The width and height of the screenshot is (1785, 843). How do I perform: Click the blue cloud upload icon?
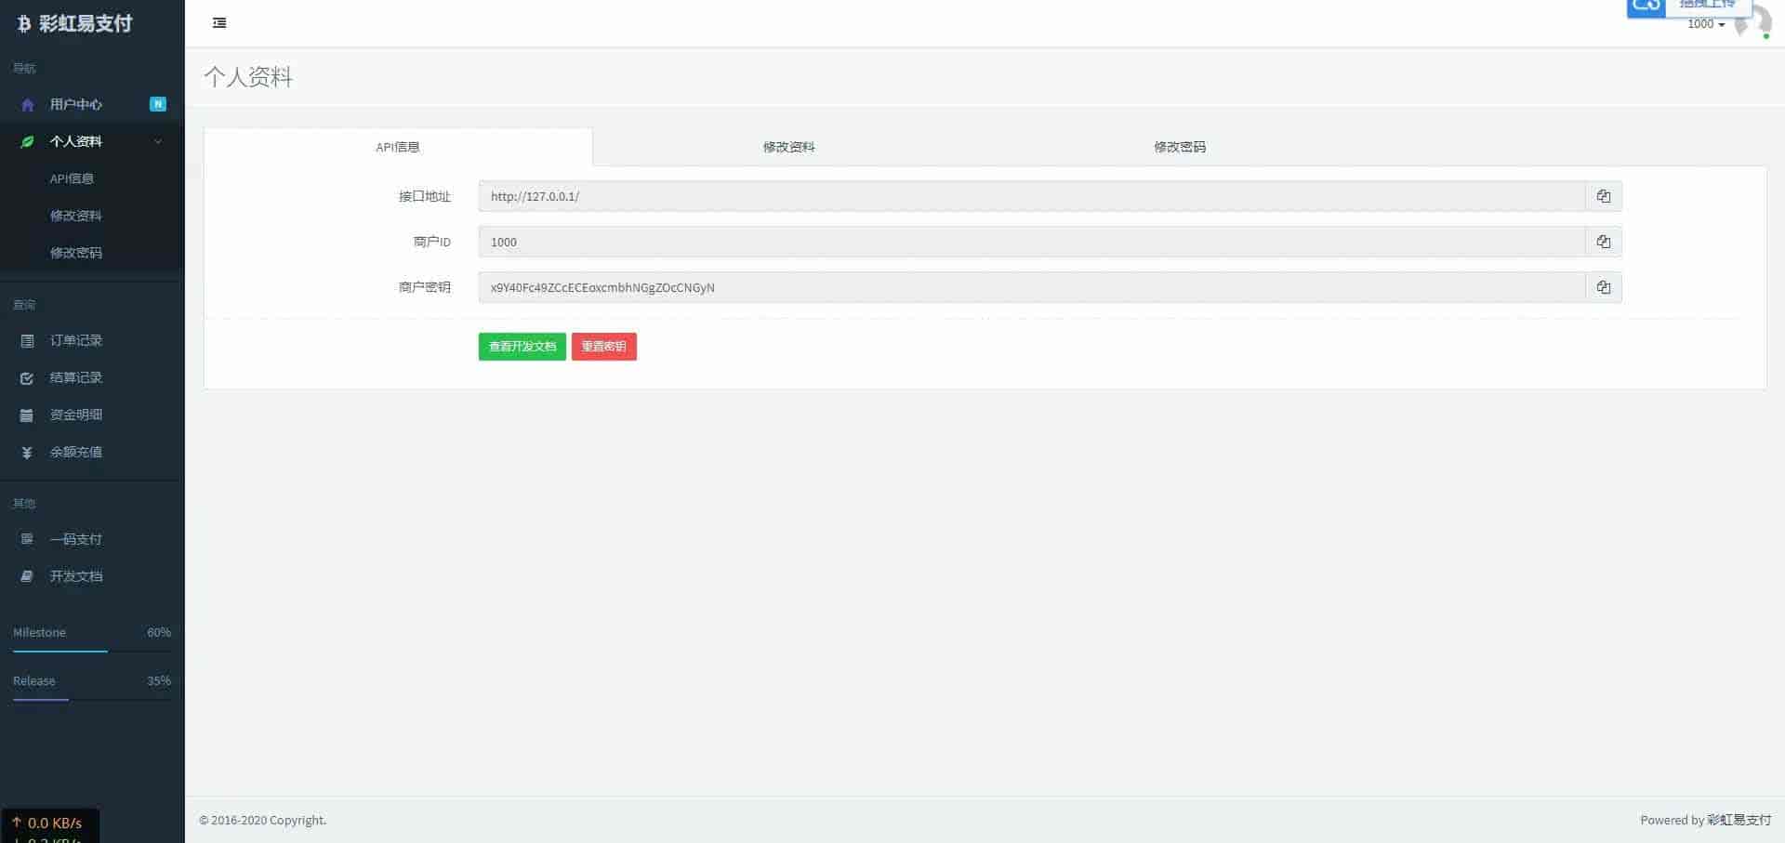click(x=1646, y=7)
